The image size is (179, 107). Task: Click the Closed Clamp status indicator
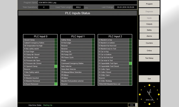coord(56,40)
